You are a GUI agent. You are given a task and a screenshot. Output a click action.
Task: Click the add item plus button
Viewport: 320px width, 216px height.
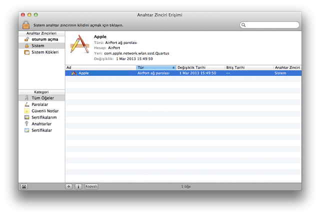tap(69, 186)
